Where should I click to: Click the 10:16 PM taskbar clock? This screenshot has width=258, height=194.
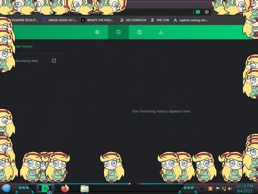pos(244,186)
